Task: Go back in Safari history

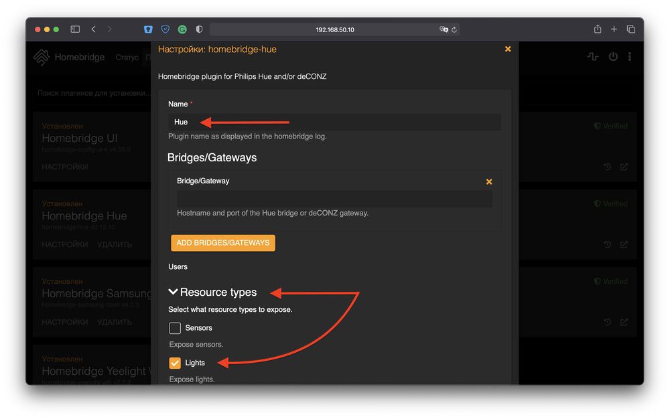Action: [x=94, y=29]
